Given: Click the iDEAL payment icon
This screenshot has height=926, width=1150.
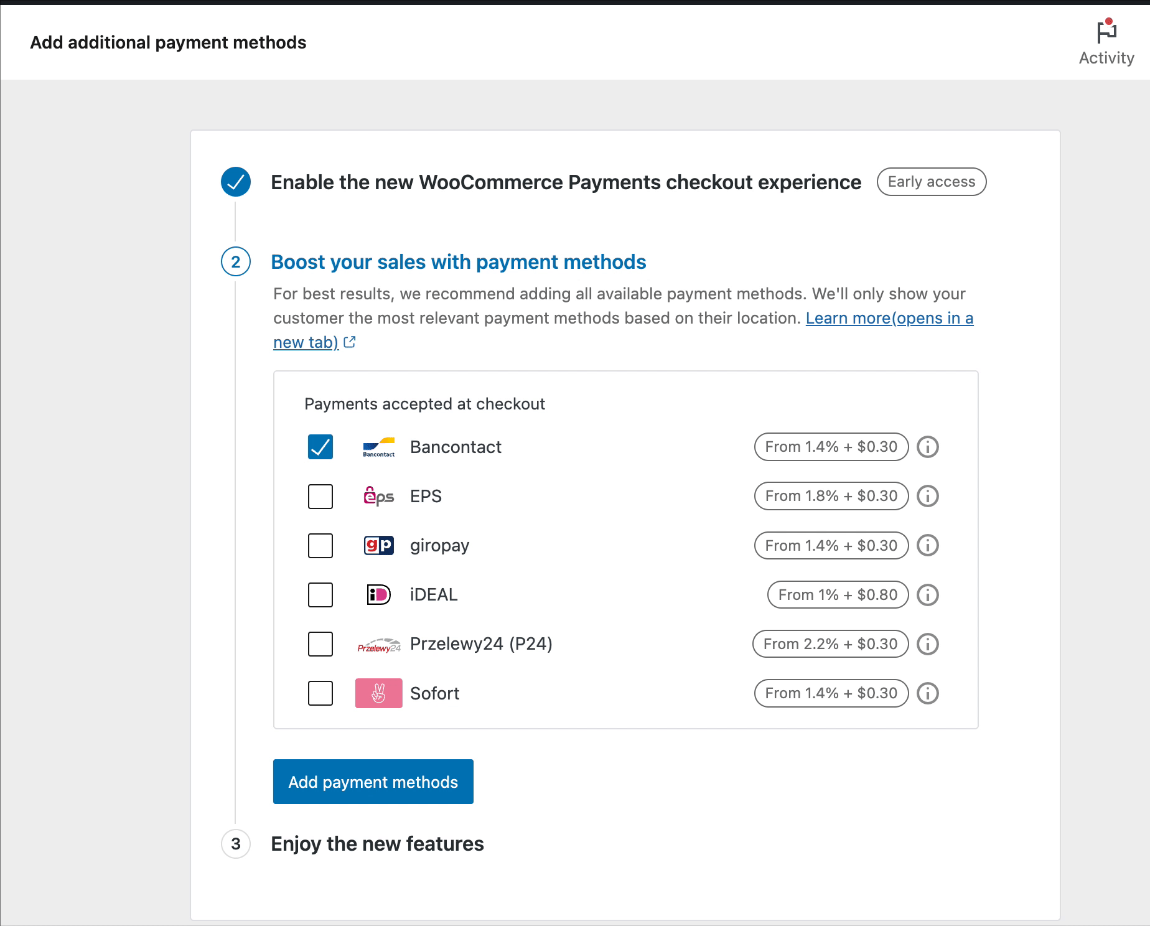Looking at the screenshot, I should (x=378, y=594).
